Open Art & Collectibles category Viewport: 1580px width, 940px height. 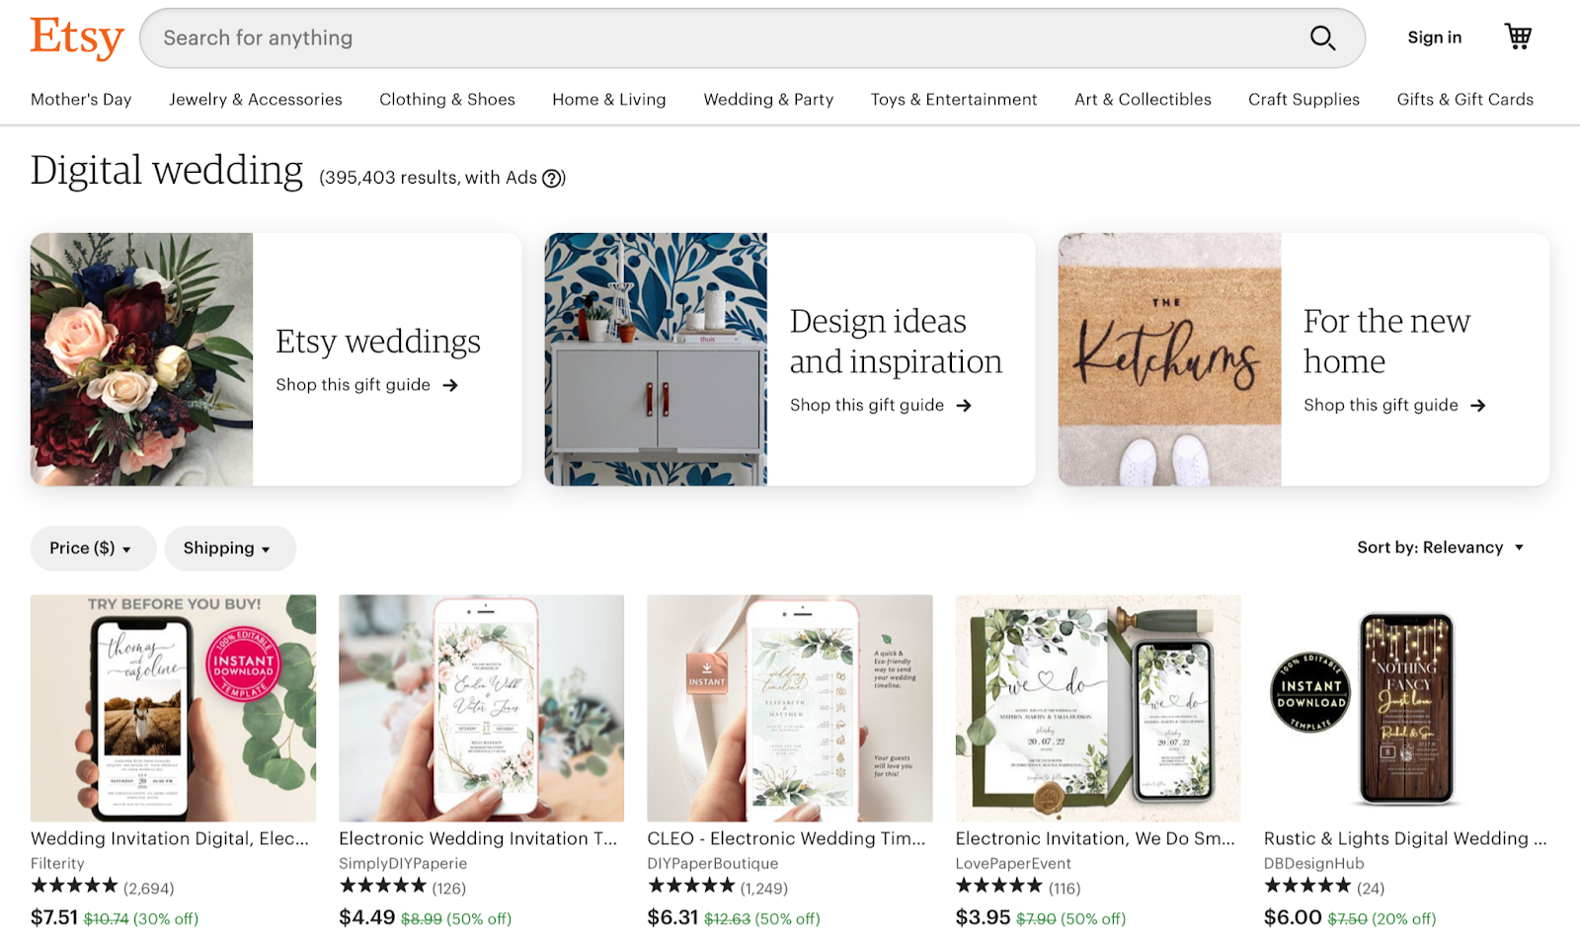(1143, 100)
